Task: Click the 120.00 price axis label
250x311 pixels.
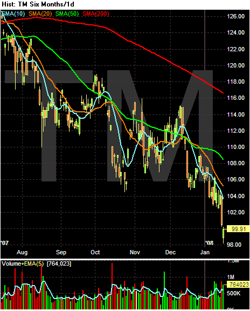Action: click(235, 65)
